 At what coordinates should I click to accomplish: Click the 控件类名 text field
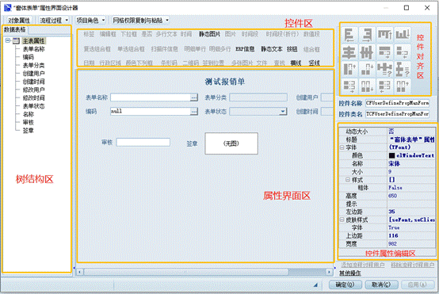(x=397, y=114)
